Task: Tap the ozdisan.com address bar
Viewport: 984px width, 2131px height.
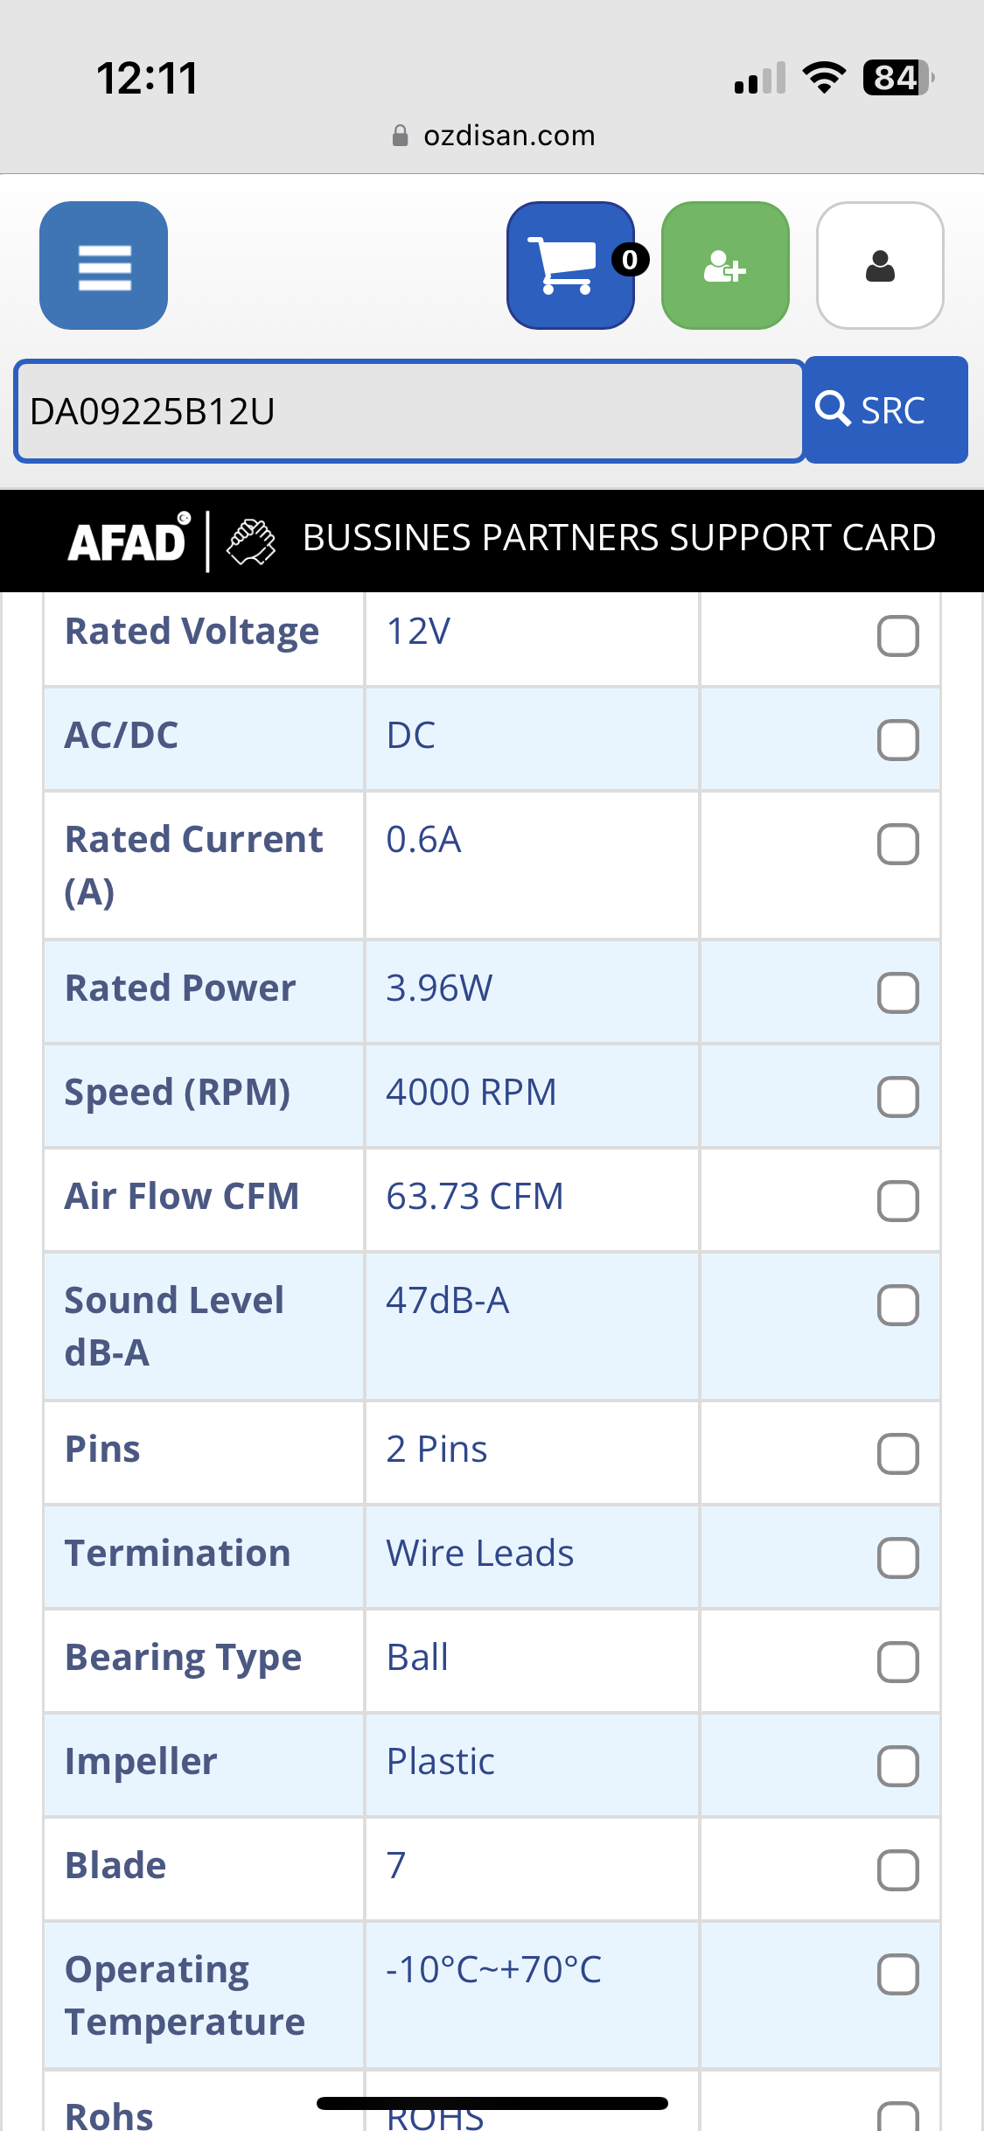Action: [x=509, y=136]
